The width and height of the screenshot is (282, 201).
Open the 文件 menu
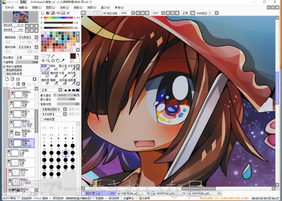[x=9, y=8]
